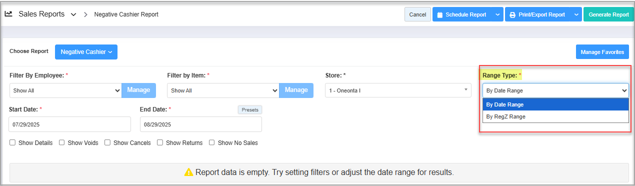Image resolution: width=635 pixels, height=186 pixels.
Task: Click the Start Date field
Action: point(70,124)
